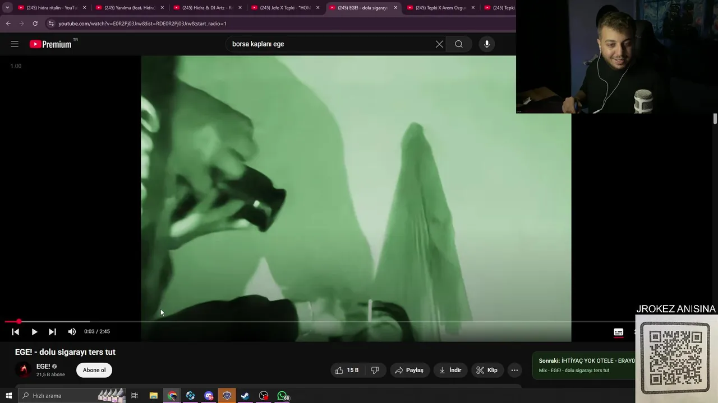Close the Jefe X Tepki tab
The width and height of the screenshot is (718, 403).
tap(318, 8)
